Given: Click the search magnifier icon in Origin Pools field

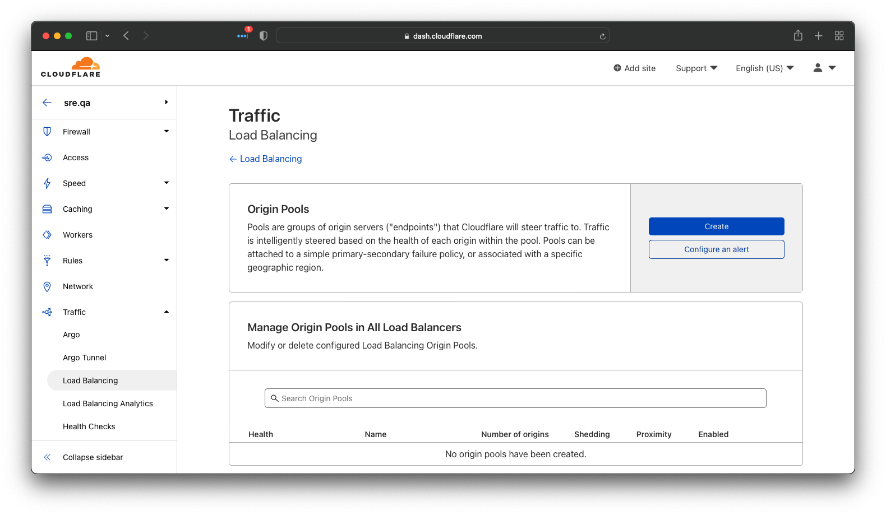Looking at the screenshot, I should tap(275, 398).
